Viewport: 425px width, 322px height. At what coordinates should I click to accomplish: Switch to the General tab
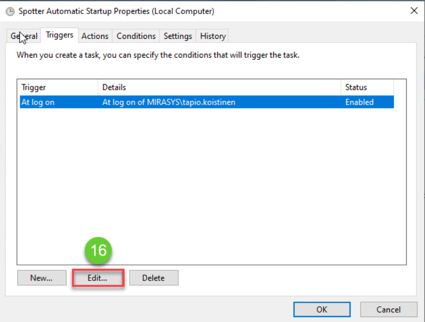tap(24, 36)
